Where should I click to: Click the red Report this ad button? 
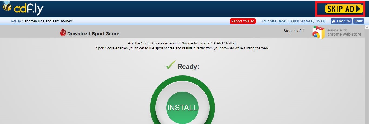pos(243,21)
